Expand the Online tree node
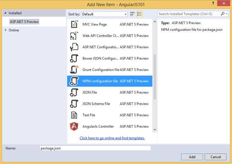Image resolution: width=232 pixels, height=164 pixels. pos(6,30)
